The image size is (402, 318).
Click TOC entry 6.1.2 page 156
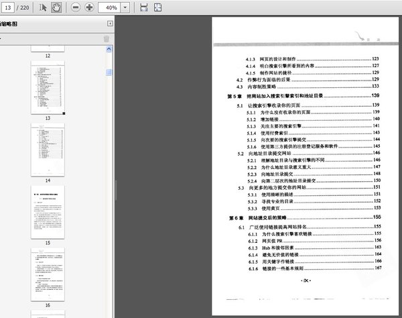pos(315,241)
